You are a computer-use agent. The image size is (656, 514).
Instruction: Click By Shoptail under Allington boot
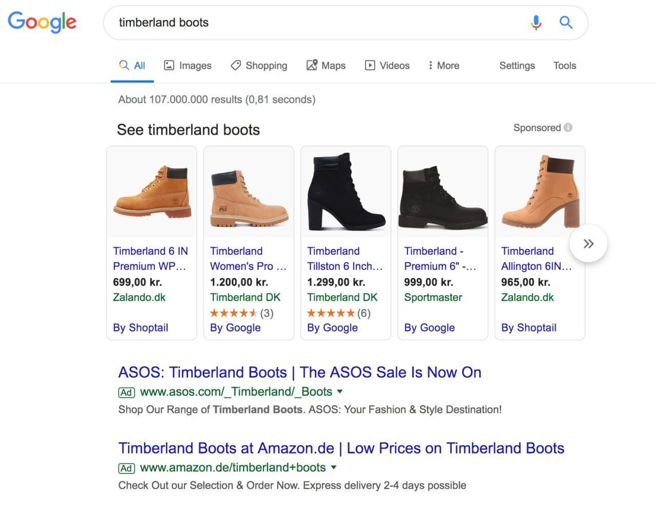pos(529,327)
